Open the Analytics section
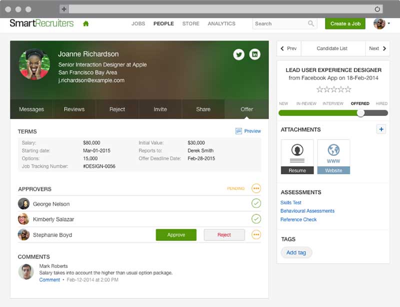Screen dimensions: 400x307 [221, 24]
